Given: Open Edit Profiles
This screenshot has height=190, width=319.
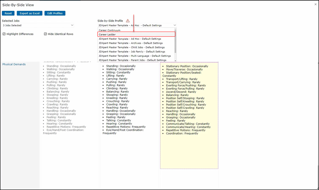Looking at the screenshot, I should click(55, 13).
